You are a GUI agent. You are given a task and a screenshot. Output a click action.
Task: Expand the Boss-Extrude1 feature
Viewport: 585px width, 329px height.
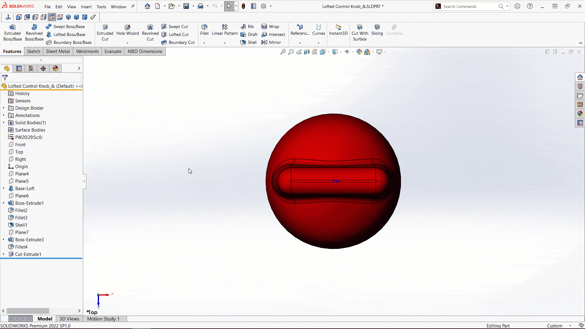pos(4,203)
